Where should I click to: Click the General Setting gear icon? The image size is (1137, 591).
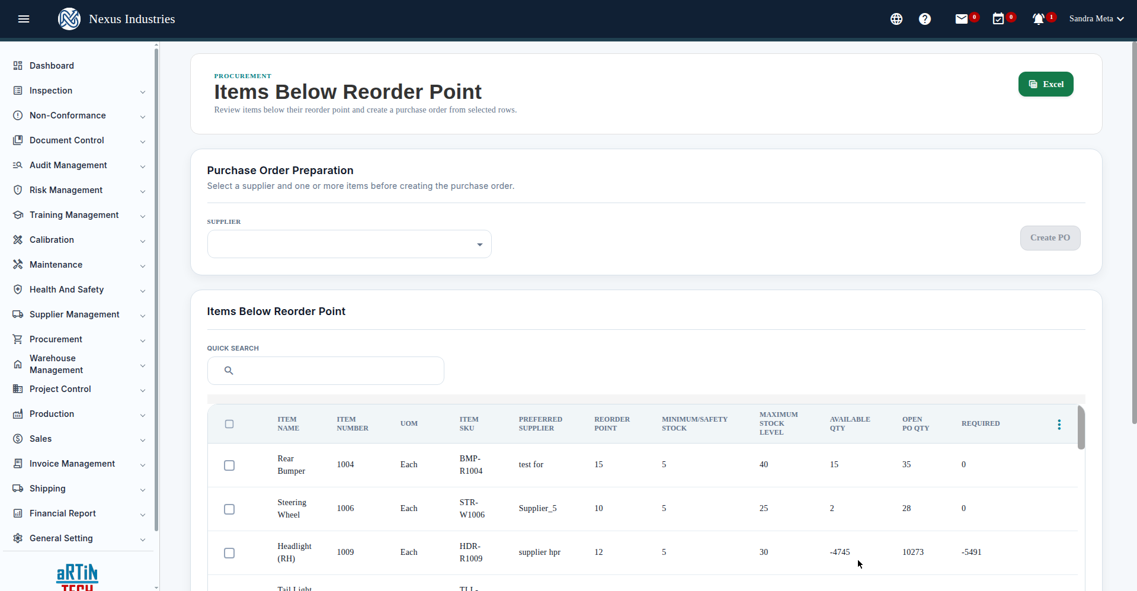(x=18, y=538)
